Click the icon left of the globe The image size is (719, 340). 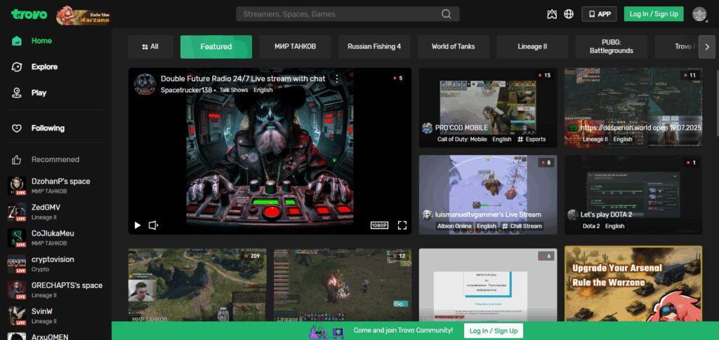pos(552,14)
